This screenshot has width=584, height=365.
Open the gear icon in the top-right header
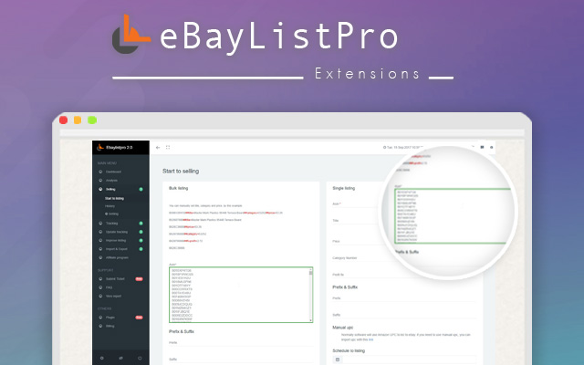491,148
